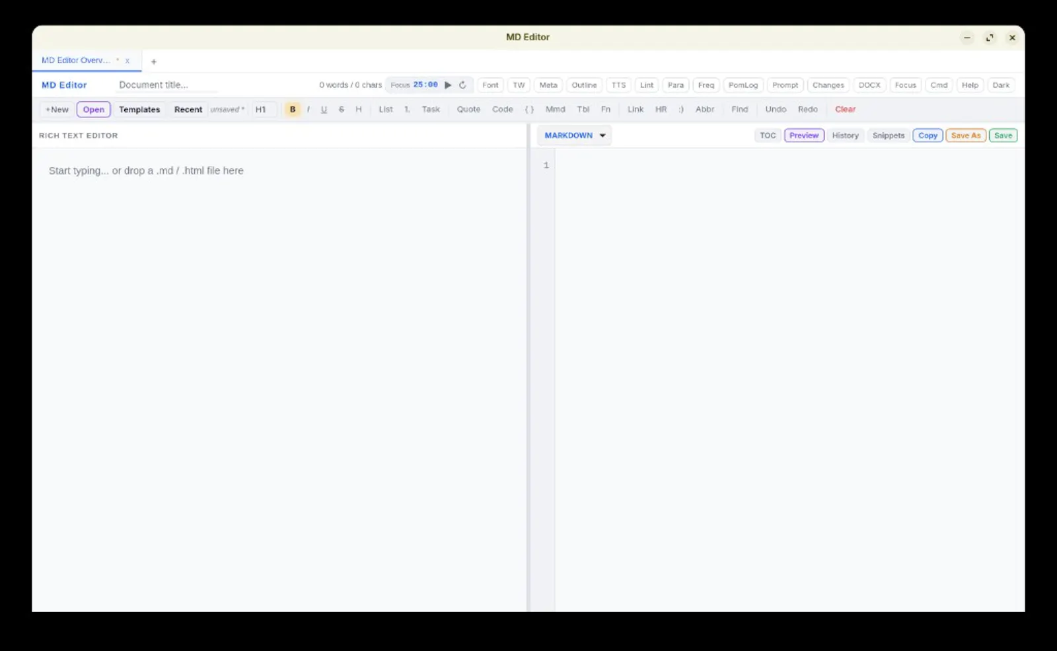Image resolution: width=1057 pixels, height=651 pixels.
Task: Apply underline formatting with the U button
Action: coord(324,110)
